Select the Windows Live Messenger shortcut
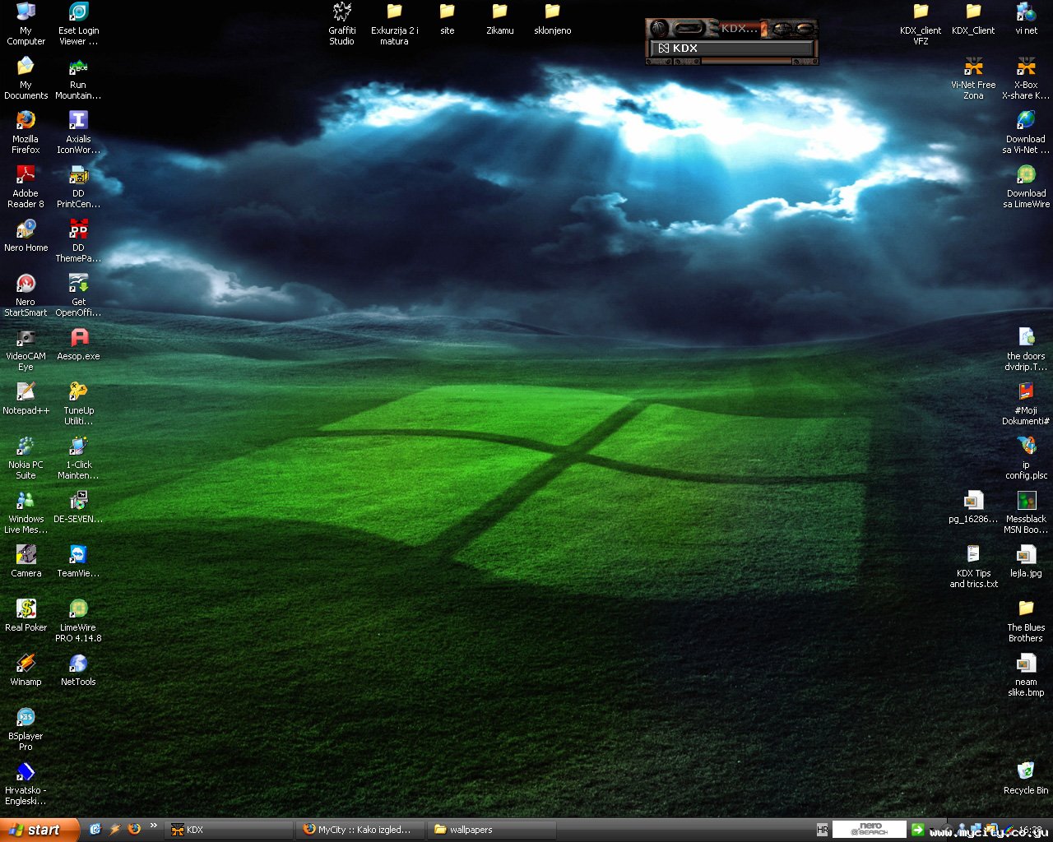Screen dimensions: 1053x842 (x=26, y=511)
